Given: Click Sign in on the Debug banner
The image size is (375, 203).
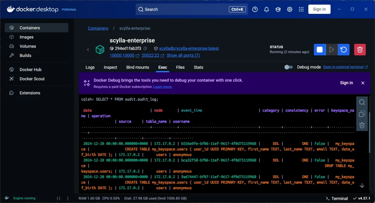Looking at the screenshot, I should pos(346,83).
